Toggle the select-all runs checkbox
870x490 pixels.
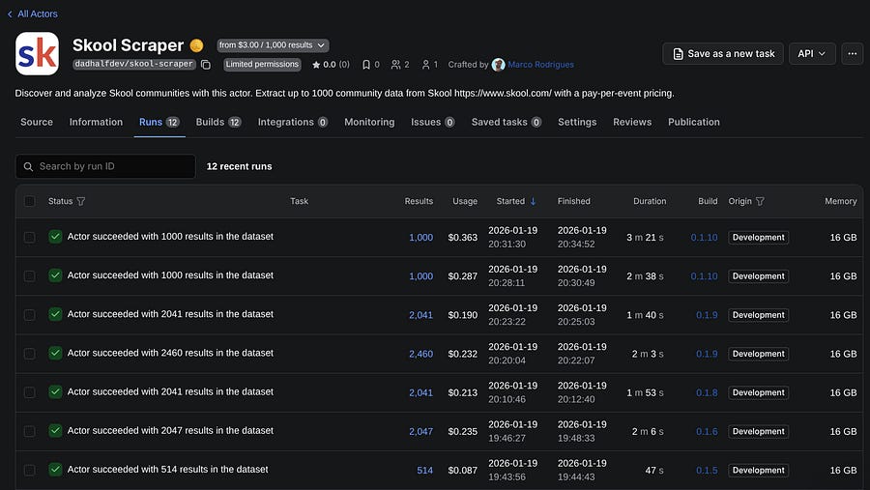pos(29,201)
